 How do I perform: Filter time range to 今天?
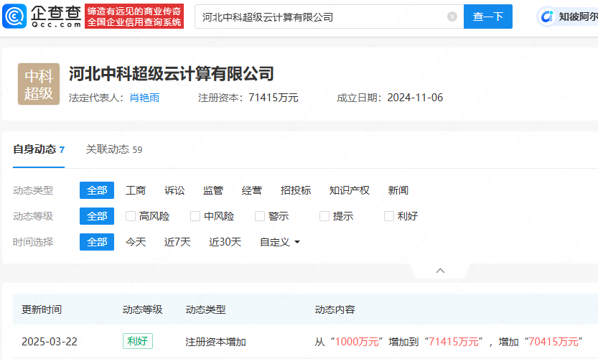point(136,242)
